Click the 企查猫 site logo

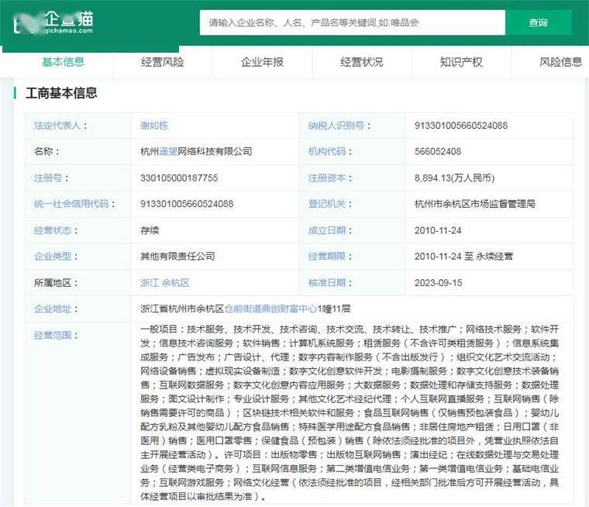pos(53,22)
